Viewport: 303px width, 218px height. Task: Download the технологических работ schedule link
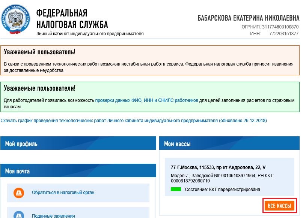coord(134,121)
